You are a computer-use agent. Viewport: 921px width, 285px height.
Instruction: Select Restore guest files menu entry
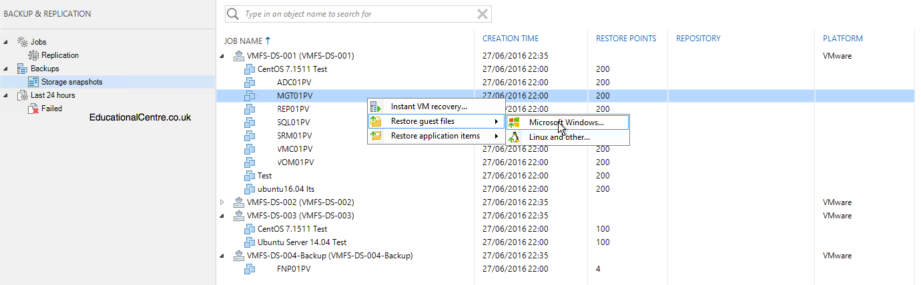click(x=436, y=121)
